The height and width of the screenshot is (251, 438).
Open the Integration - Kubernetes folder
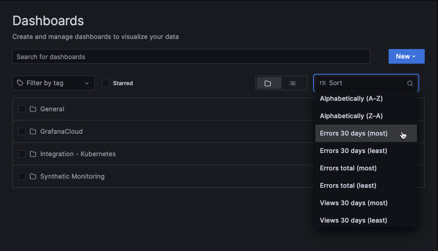(x=78, y=154)
